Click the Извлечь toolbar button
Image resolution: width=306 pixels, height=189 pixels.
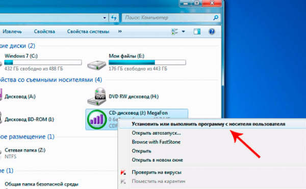(12, 31)
